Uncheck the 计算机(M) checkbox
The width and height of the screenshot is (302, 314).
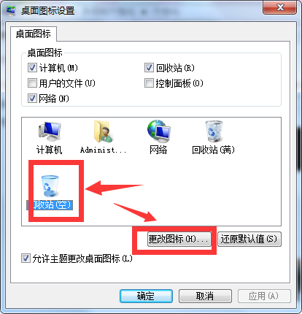pos(32,68)
